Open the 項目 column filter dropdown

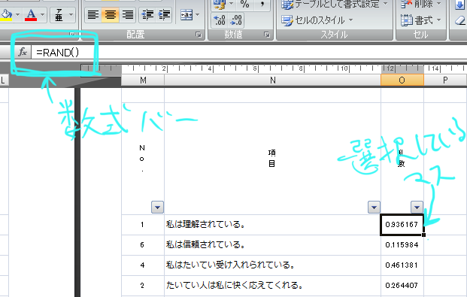(x=374, y=207)
